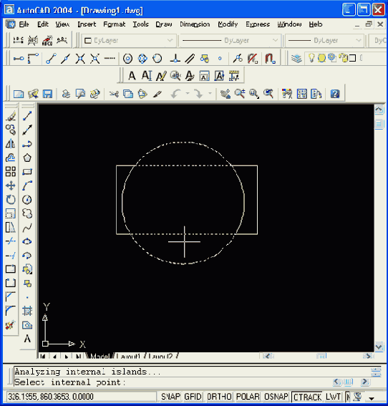Toggle GRID display in status bar
Viewport: 388px width, 406px height.
pyautogui.click(x=193, y=397)
